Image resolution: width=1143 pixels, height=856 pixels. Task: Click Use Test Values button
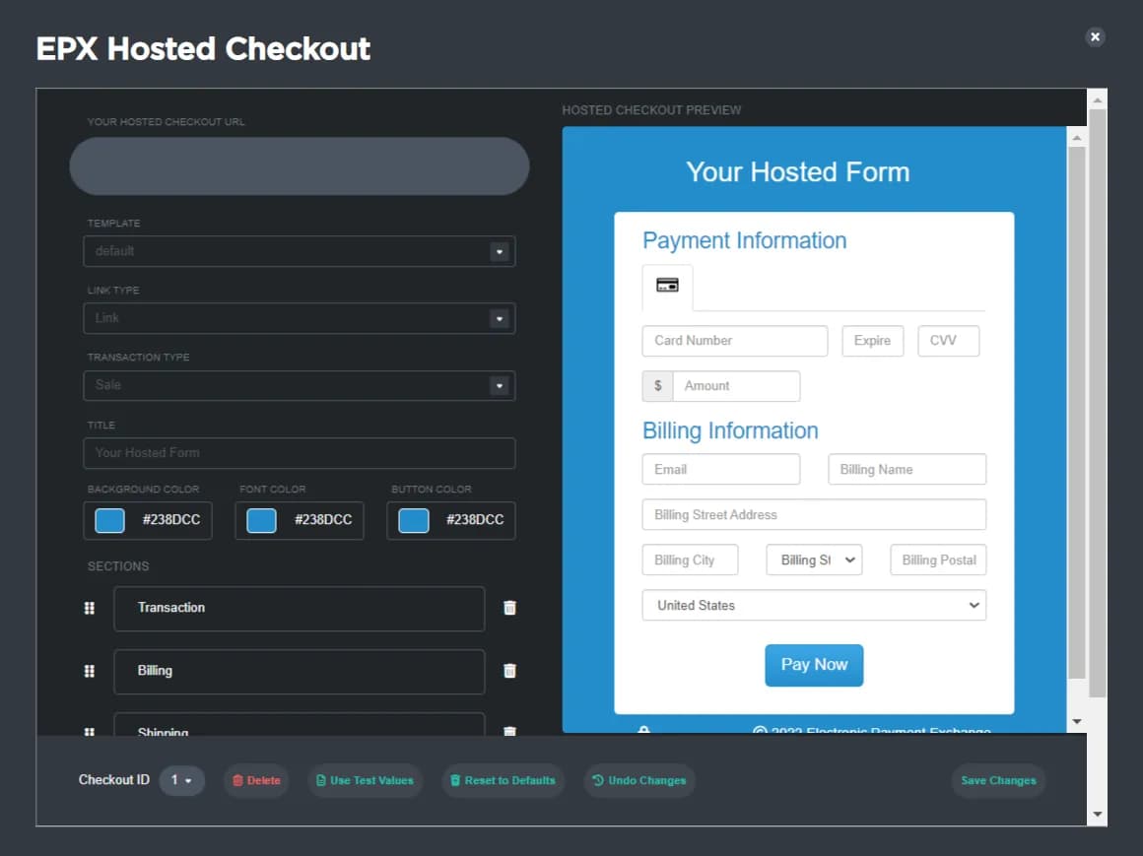coord(366,780)
